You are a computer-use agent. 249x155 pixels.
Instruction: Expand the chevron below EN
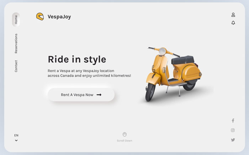[x=16, y=140]
